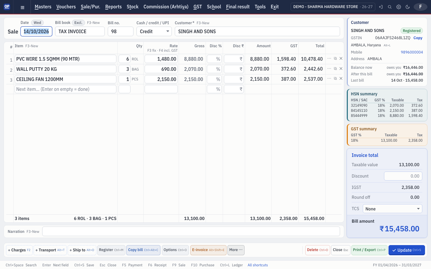
Task: Open the Vouchers menu
Action: point(66,7)
